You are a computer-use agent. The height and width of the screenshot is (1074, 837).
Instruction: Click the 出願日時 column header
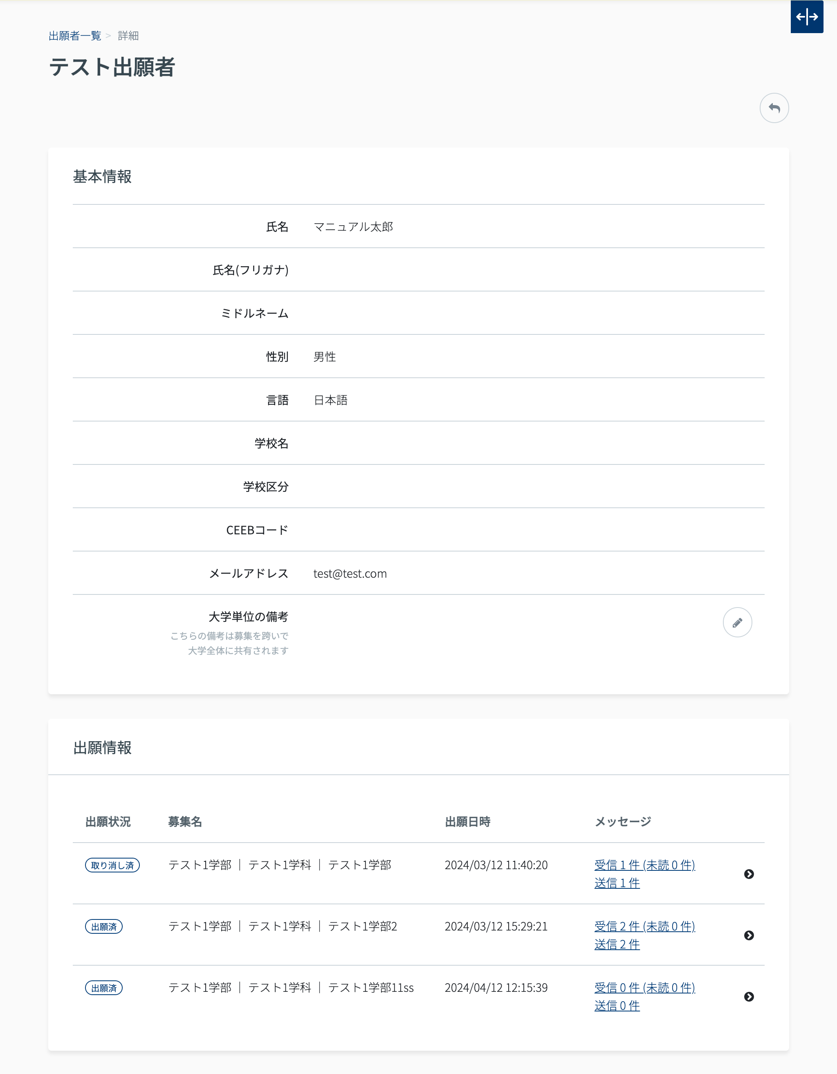point(467,822)
